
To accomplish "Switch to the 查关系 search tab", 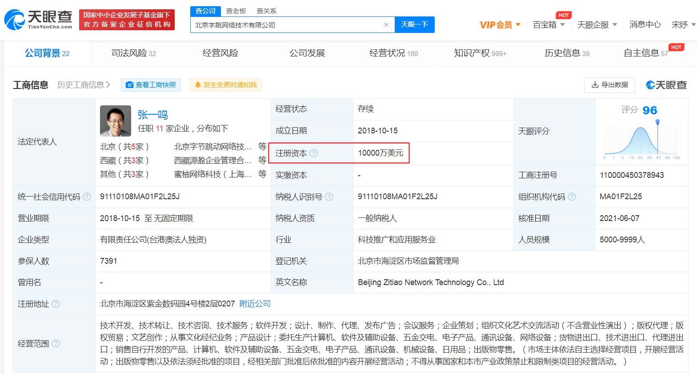I will pos(266,11).
